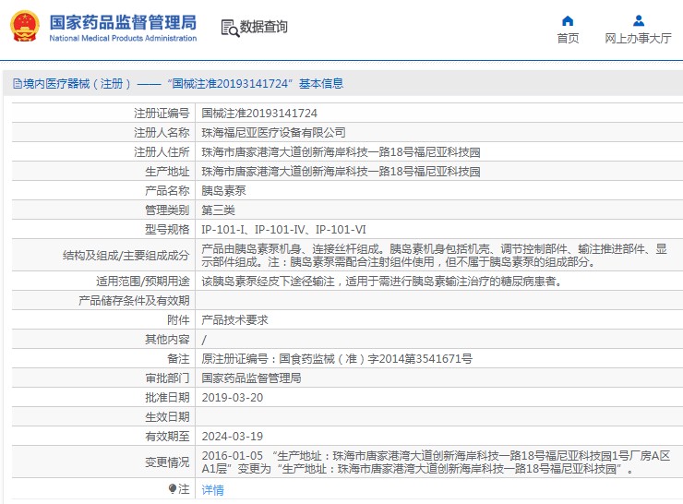Click the 适用范围 intended use description
The height and width of the screenshot is (504, 683).
tap(382, 282)
